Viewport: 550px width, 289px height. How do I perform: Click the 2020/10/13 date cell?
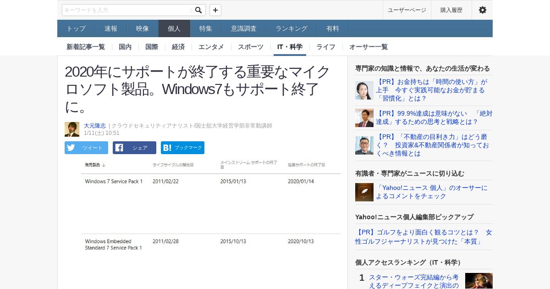301,241
